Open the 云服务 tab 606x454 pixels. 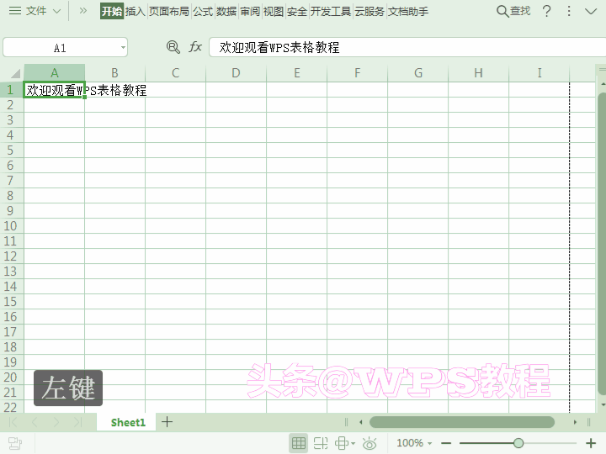pyautogui.click(x=369, y=11)
